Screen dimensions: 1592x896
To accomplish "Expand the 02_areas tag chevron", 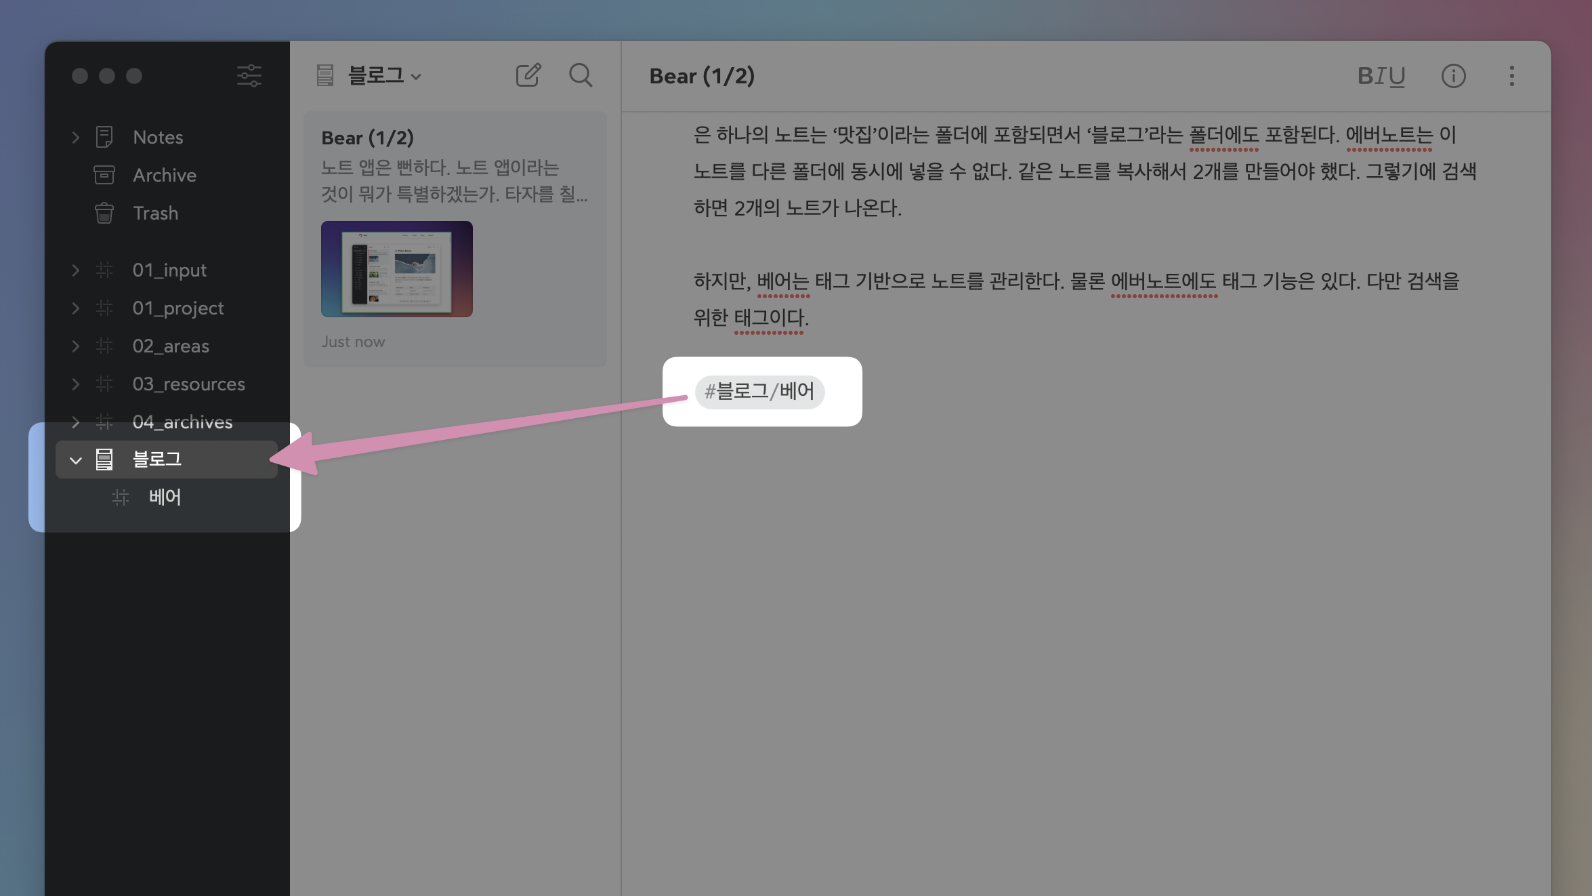I will point(75,346).
